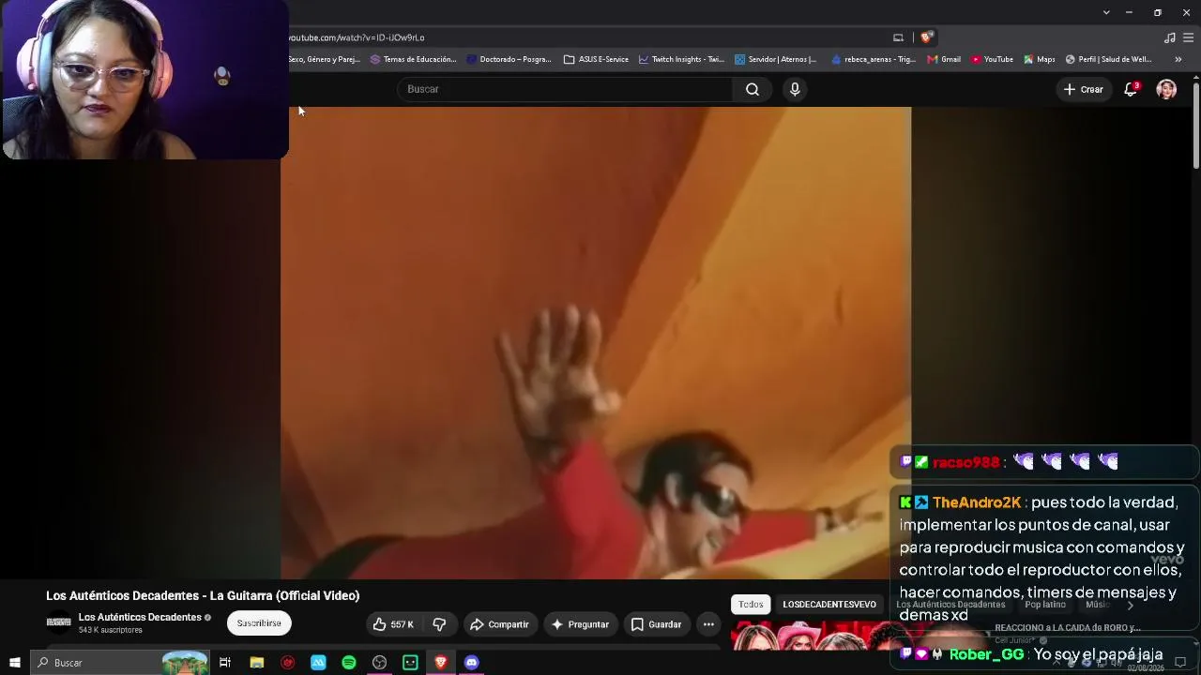Select the Todos filter chip
Screen dimensions: 1201x675
(x=751, y=605)
